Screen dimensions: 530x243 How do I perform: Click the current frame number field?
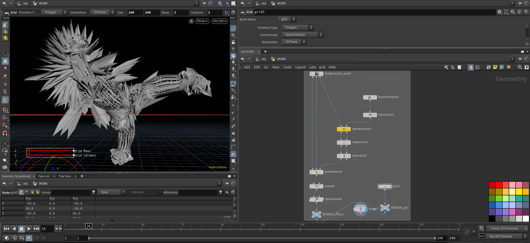tap(47, 229)
